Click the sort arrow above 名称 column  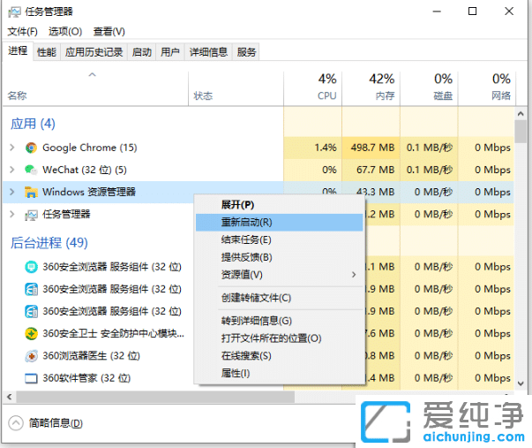[93, 74]
